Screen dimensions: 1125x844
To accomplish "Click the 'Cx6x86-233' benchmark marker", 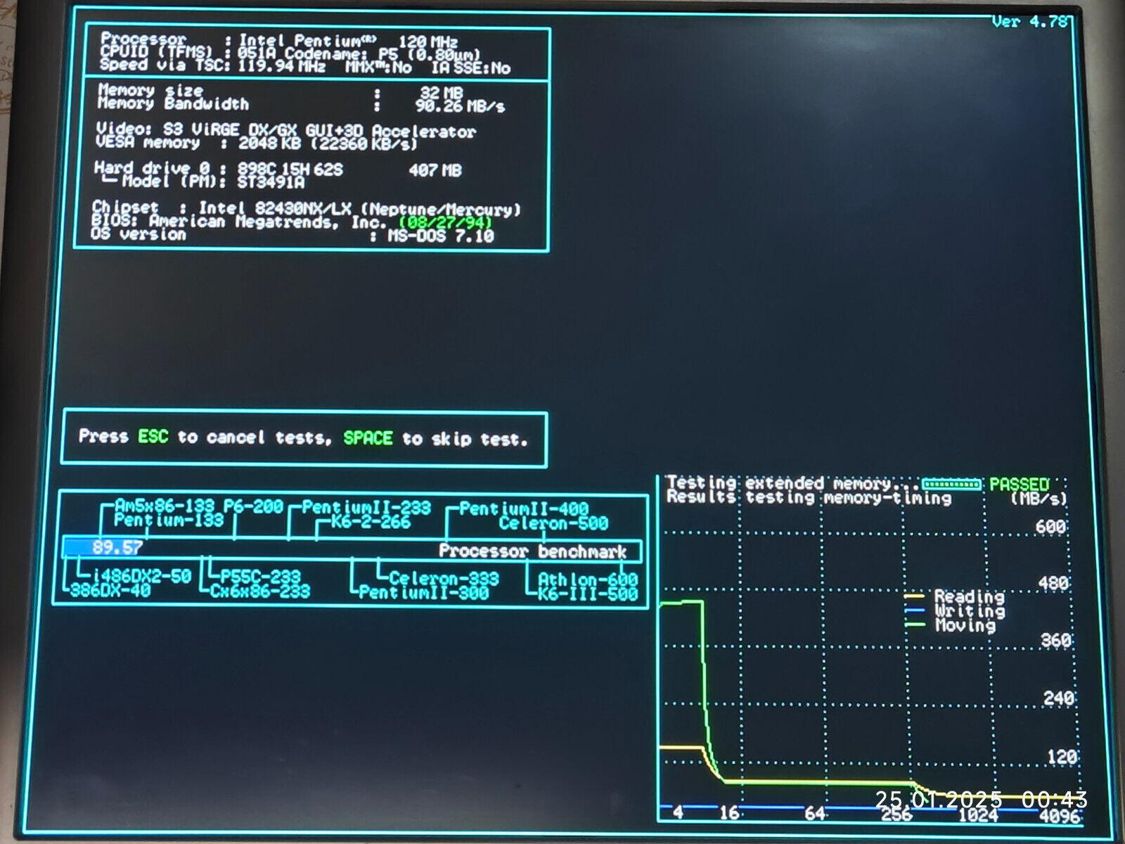I will point(260,592).
